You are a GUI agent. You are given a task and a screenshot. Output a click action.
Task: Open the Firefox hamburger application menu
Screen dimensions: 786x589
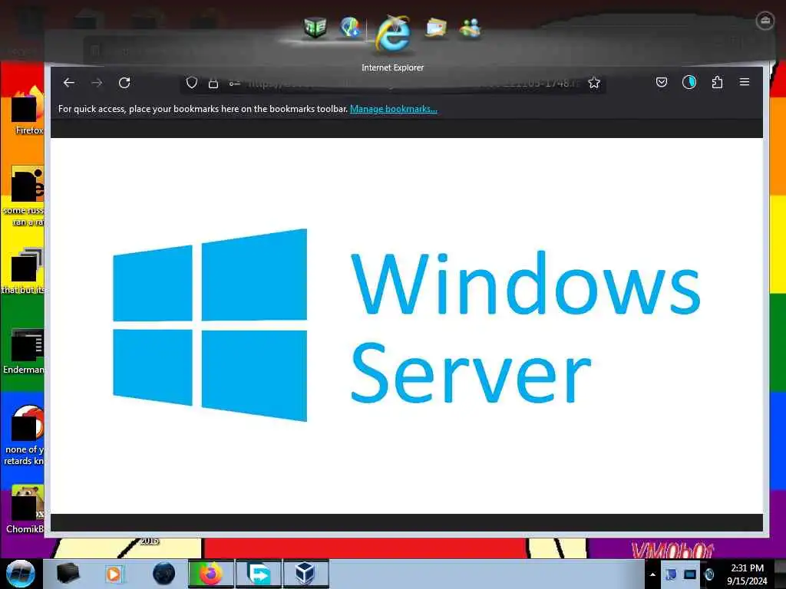(745, 82)
